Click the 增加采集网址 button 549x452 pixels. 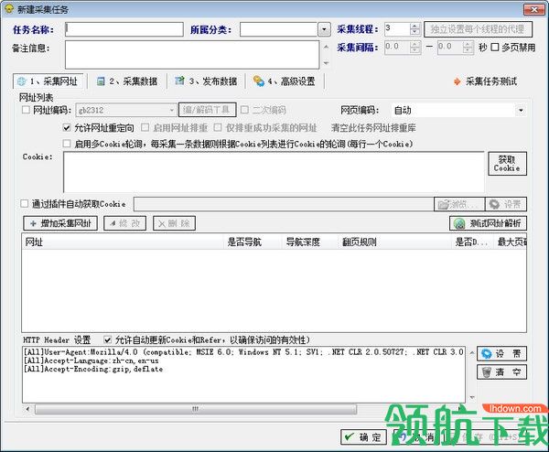pyautogui.click(x=60, y=223)
